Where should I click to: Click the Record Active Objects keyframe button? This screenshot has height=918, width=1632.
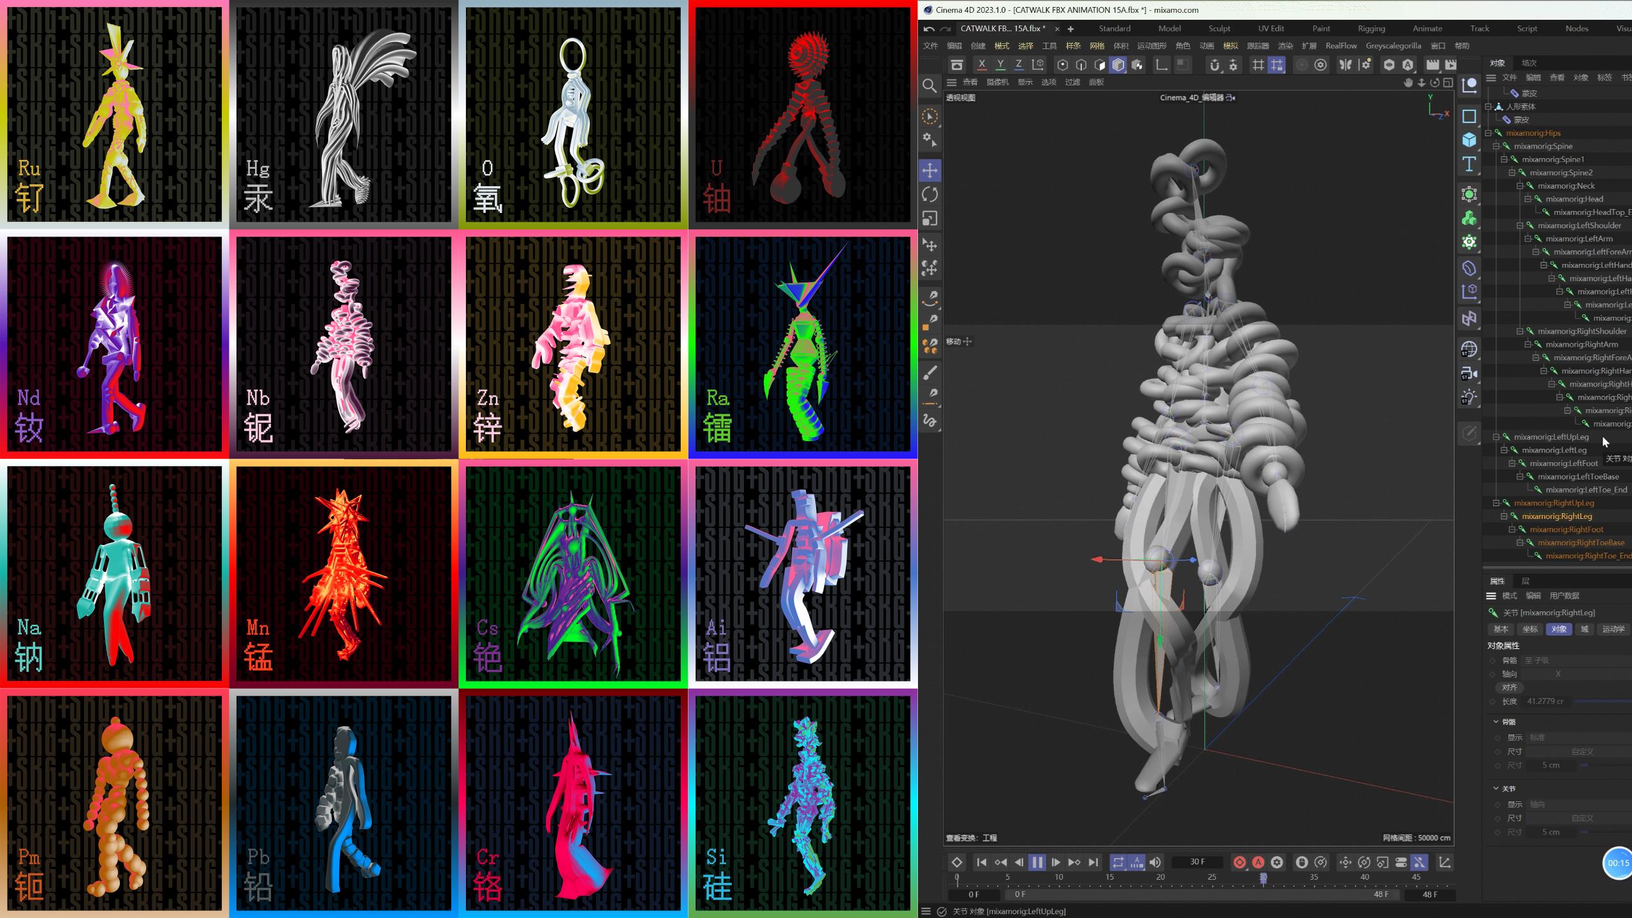[x=1239, y=862]
